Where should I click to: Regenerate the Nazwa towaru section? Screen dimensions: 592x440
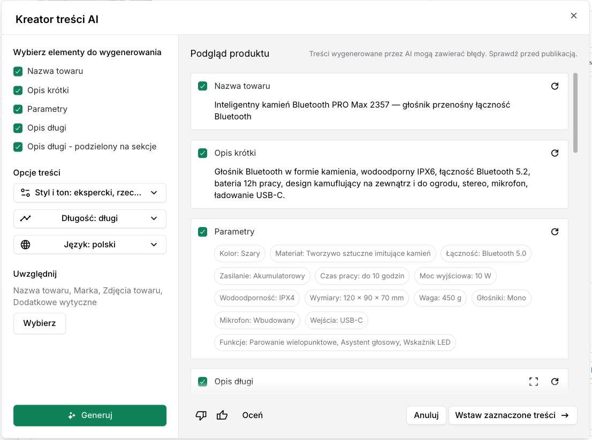[x=554, y=86]
